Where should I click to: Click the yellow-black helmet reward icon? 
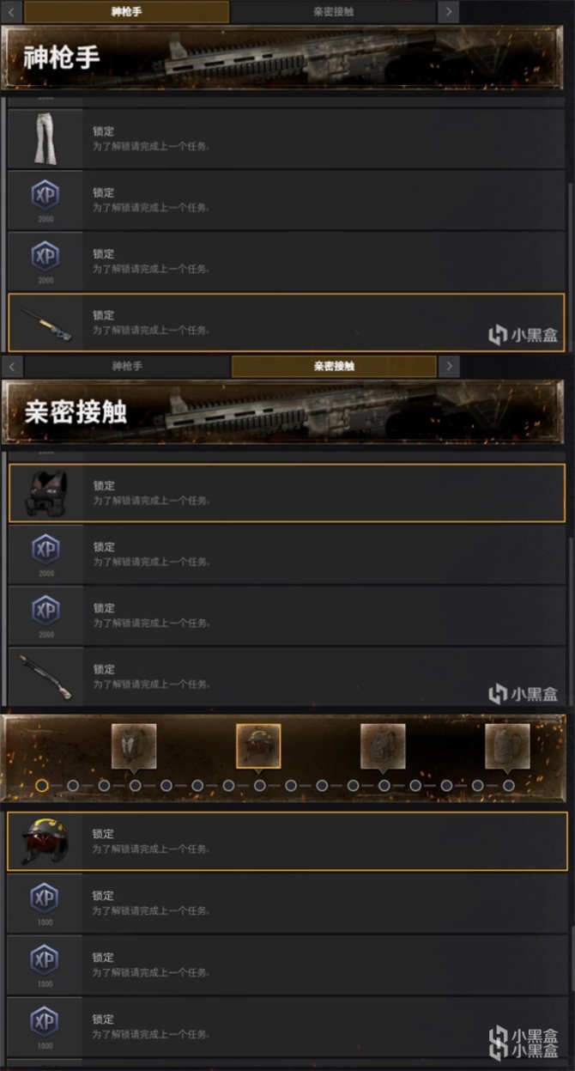[x=45, y=841]
